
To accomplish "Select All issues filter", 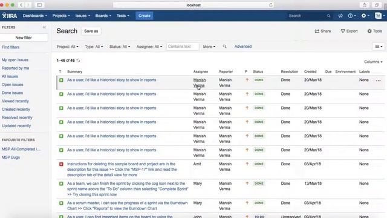I will pyautogui.click(x=10, y=76).
